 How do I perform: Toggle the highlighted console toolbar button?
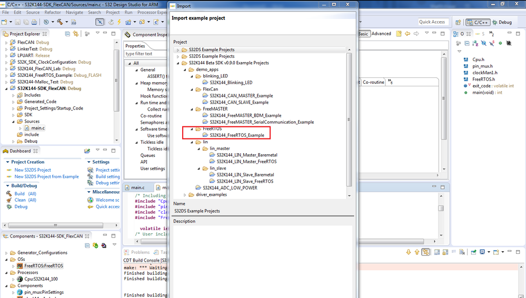pyautogui.click(x=425, y=252)
